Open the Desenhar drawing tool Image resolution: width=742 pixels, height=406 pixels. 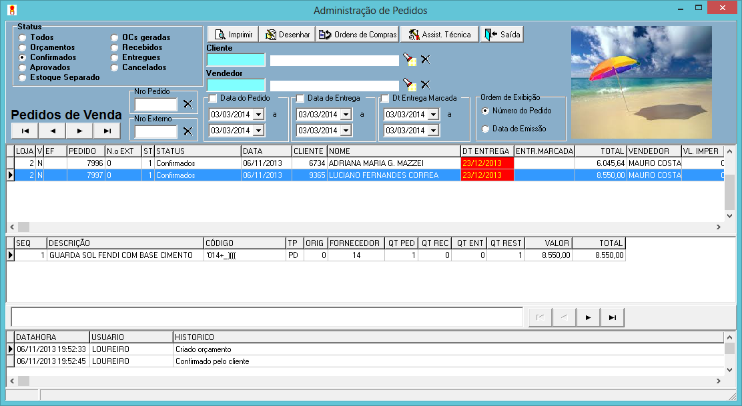tap(286, 35)
